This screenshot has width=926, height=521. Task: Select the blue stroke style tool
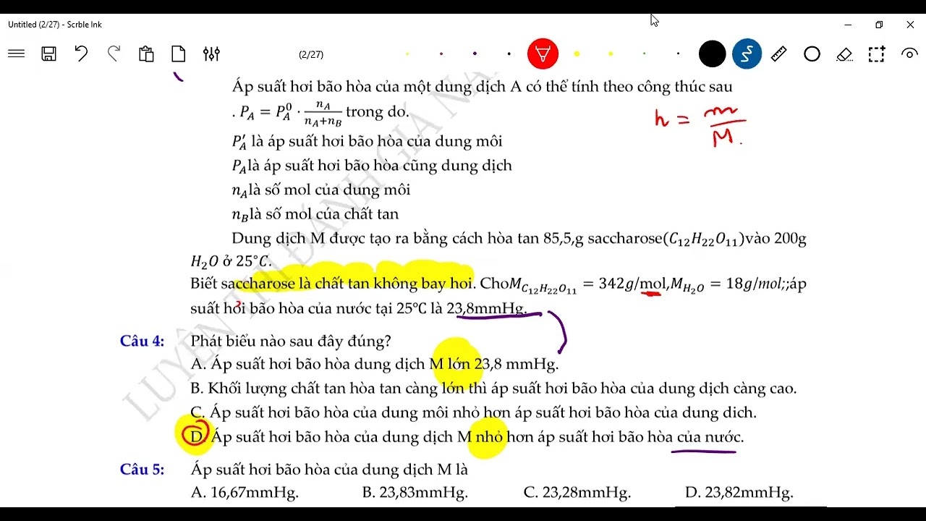747,54
